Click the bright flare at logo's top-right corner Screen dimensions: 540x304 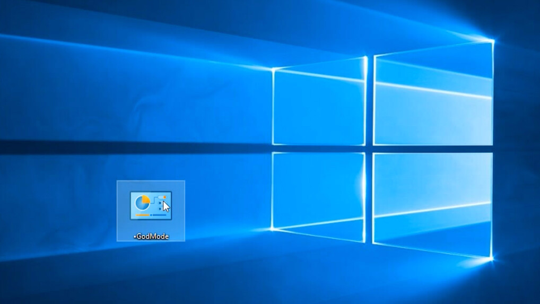493,41
